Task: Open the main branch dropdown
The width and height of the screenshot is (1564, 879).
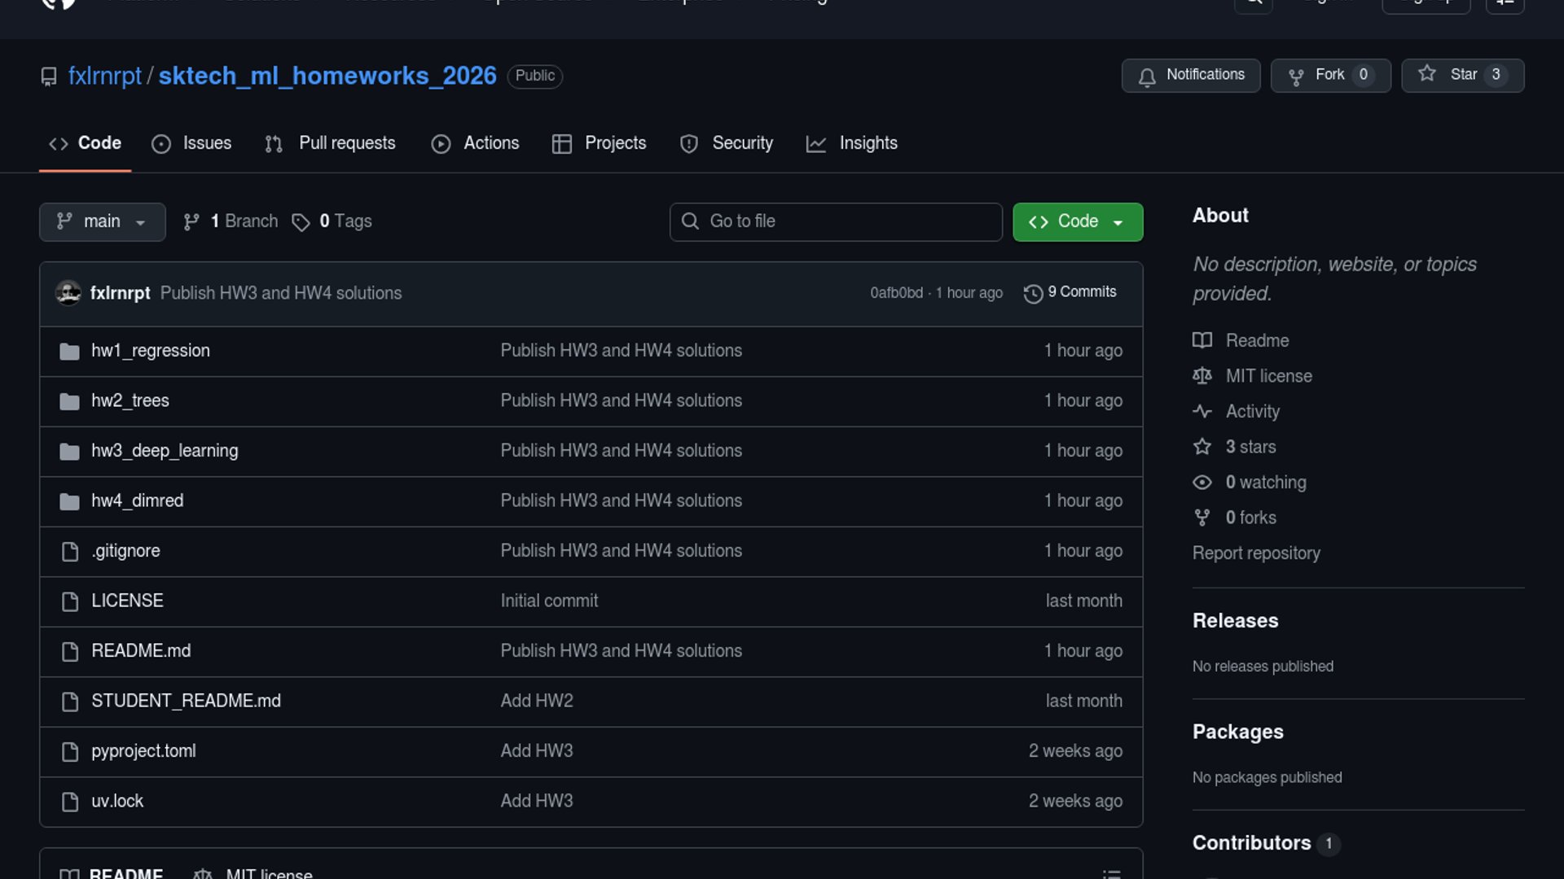Action: 102,221
